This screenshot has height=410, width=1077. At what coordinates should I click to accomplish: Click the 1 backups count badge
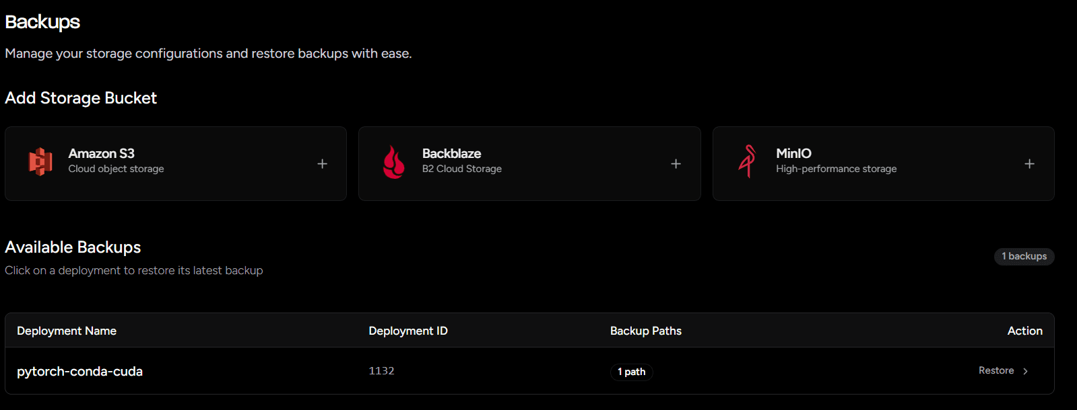(1024, 256)
